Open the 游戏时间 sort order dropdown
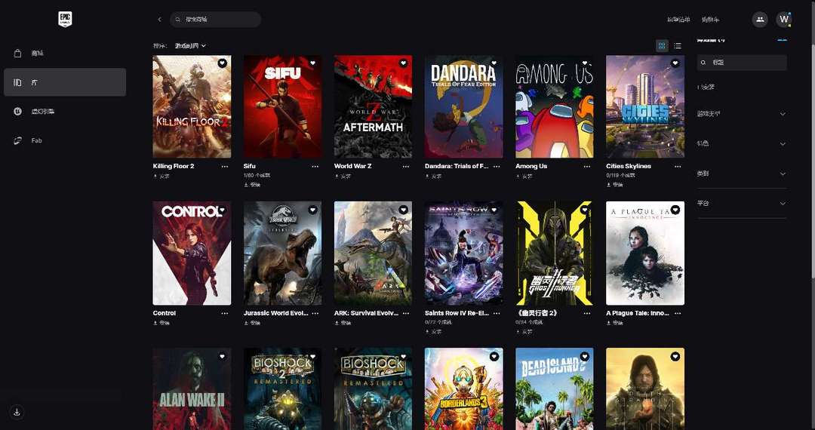The width and height of the screenshot is (815, 430). coord(190,46)
